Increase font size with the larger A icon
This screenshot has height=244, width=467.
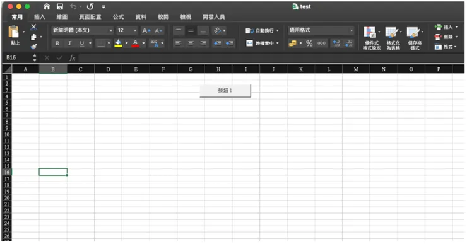(146, 30)
